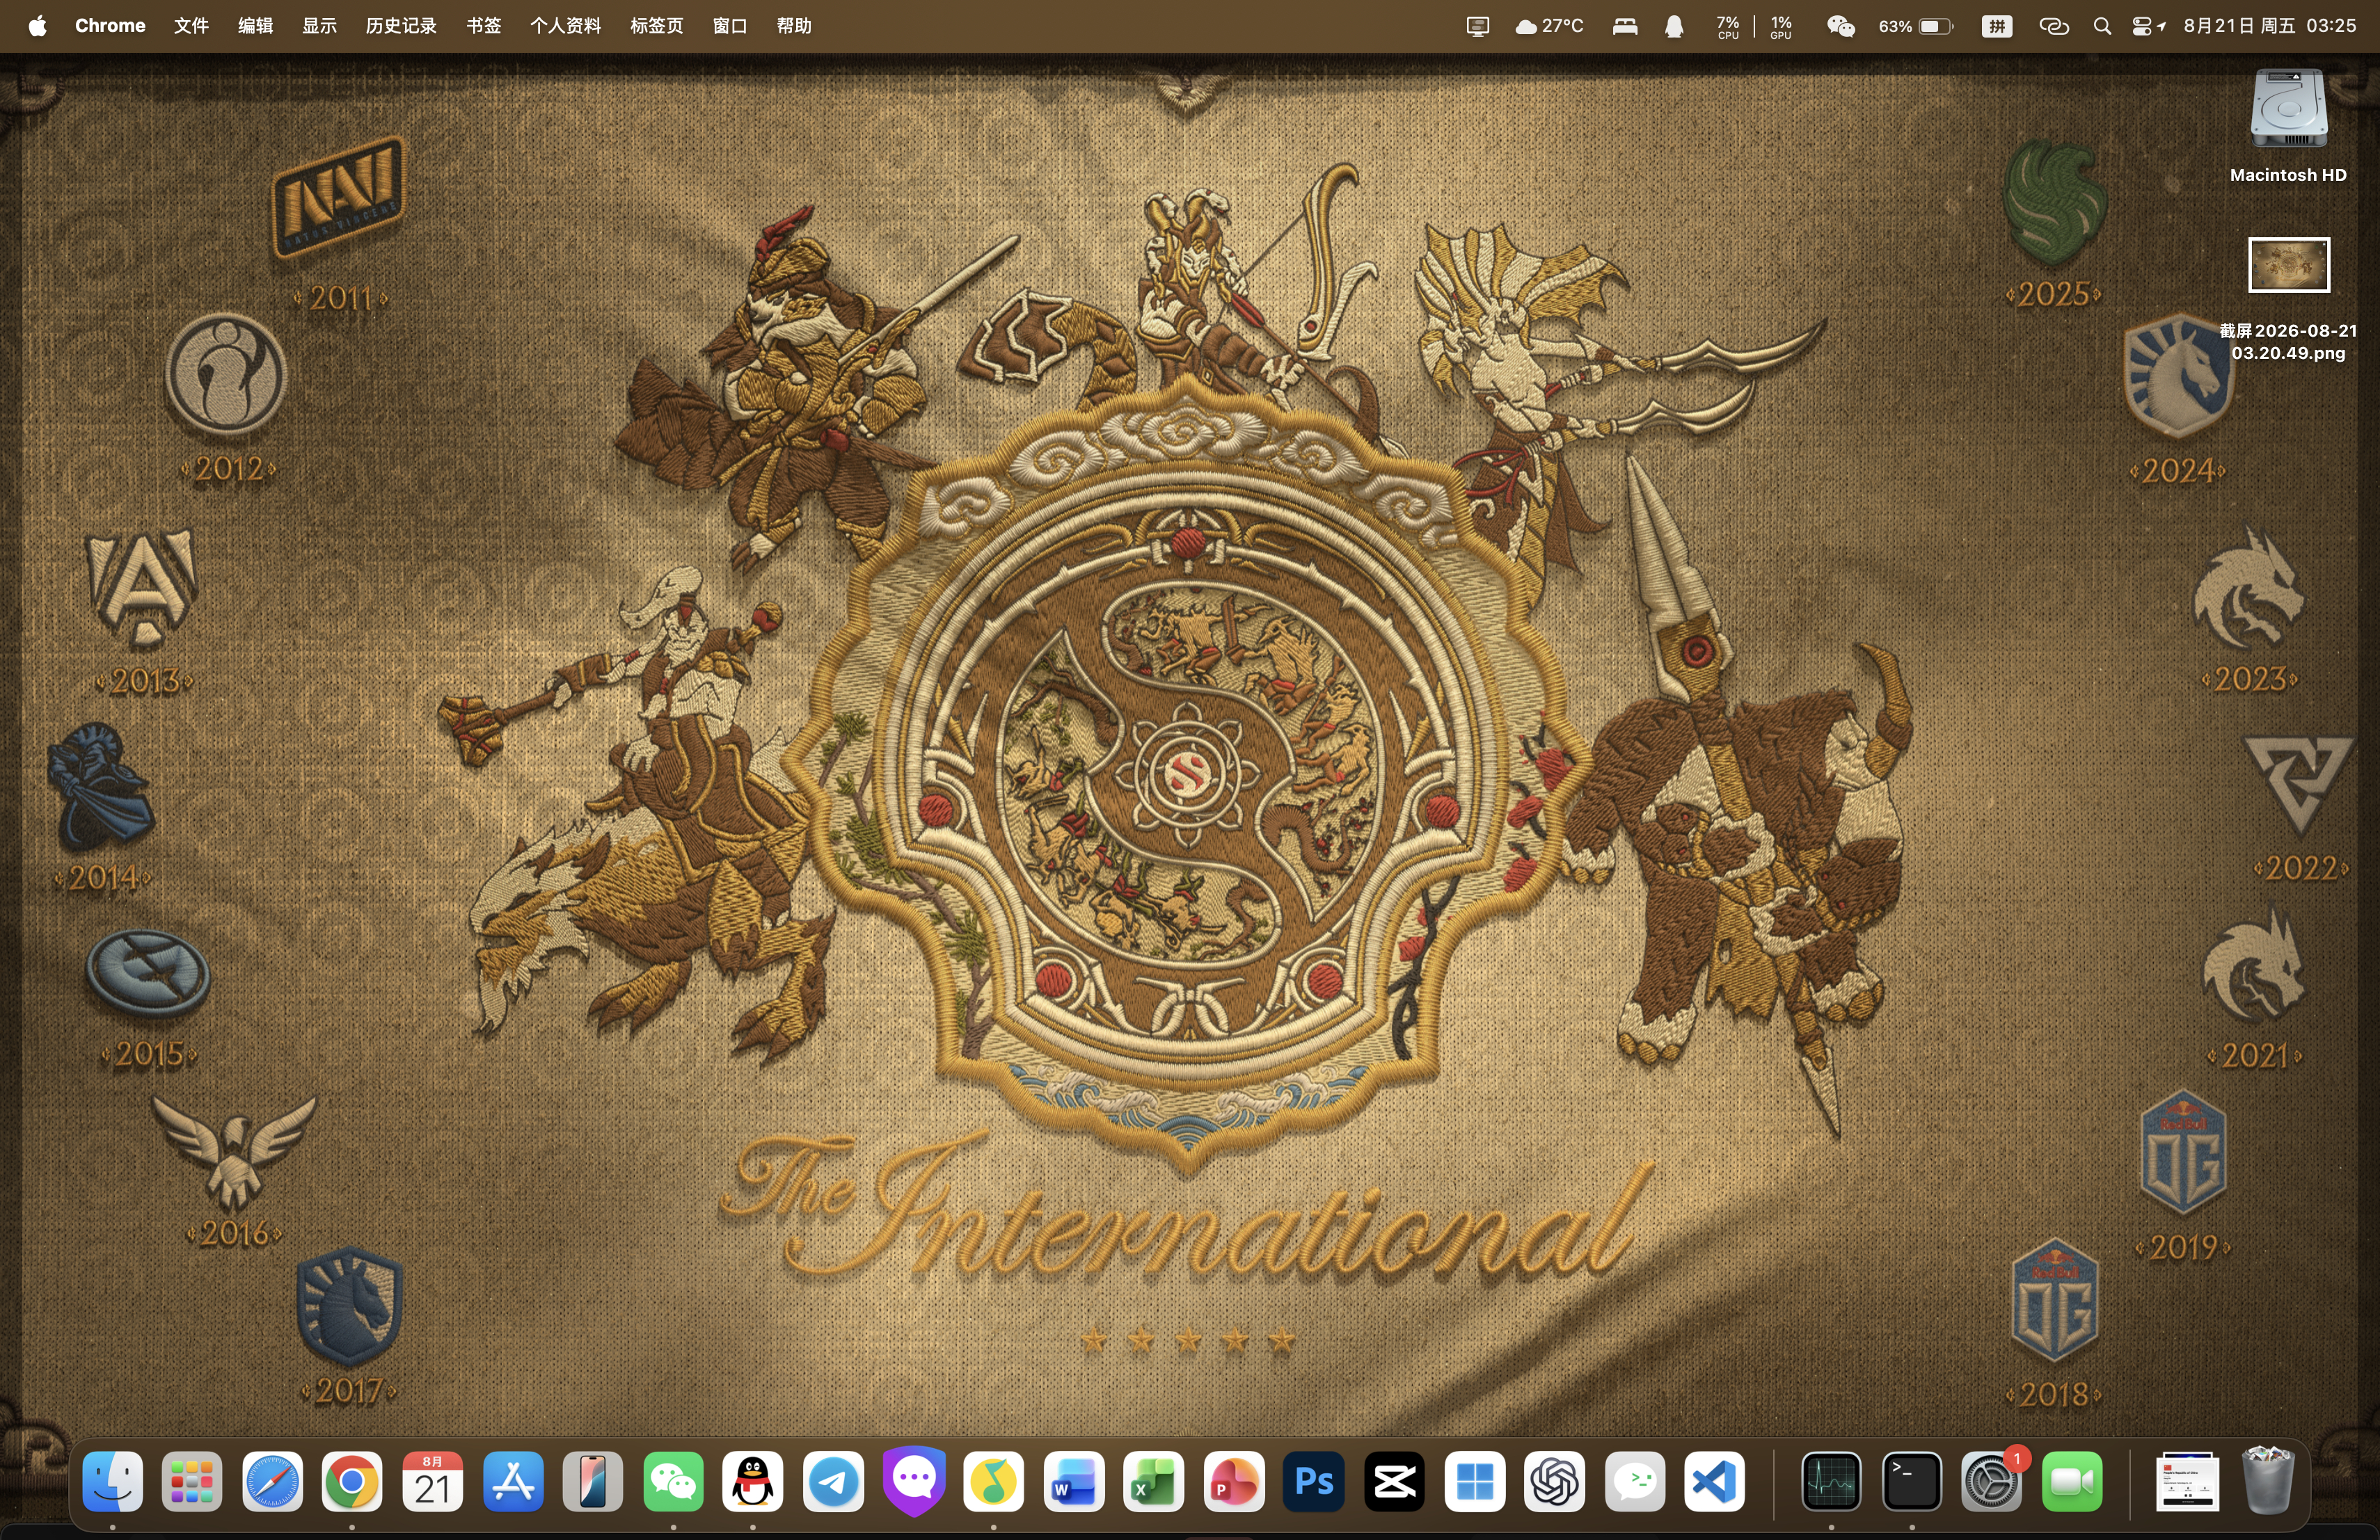Image resolution: width=2380 pixels, height=1540 pixels.
Task: Open the Apple menu
Action: pos(37,26)
